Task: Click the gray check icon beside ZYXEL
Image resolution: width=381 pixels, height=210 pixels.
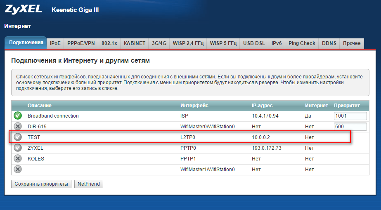Action: coord(18,148)
